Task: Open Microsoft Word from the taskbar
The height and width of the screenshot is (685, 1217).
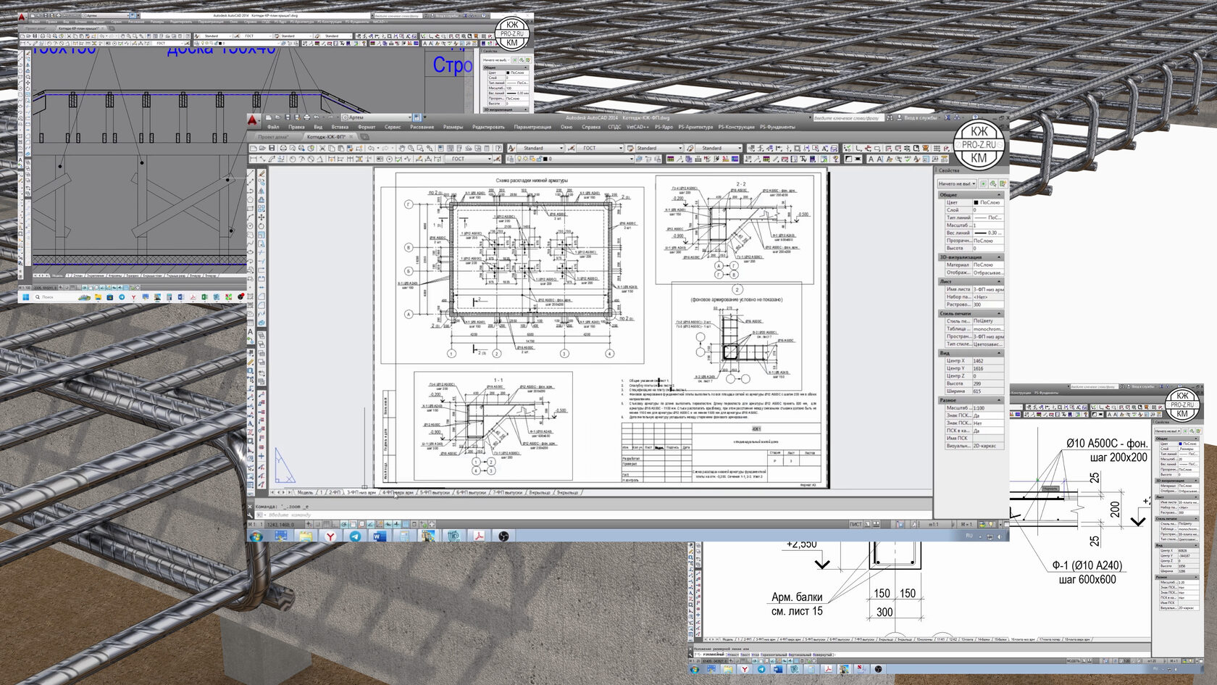Action: pos(379,536)
